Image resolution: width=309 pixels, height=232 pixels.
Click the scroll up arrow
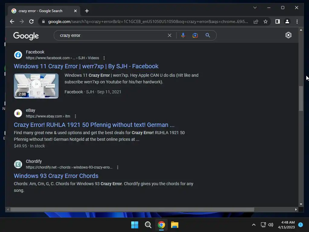[301, 30]
